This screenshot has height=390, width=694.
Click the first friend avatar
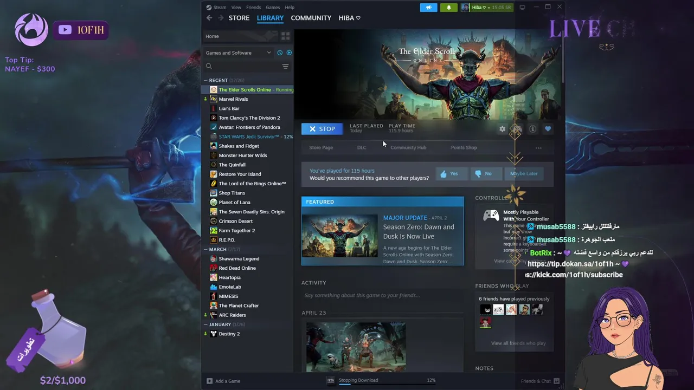coord(485,309)
